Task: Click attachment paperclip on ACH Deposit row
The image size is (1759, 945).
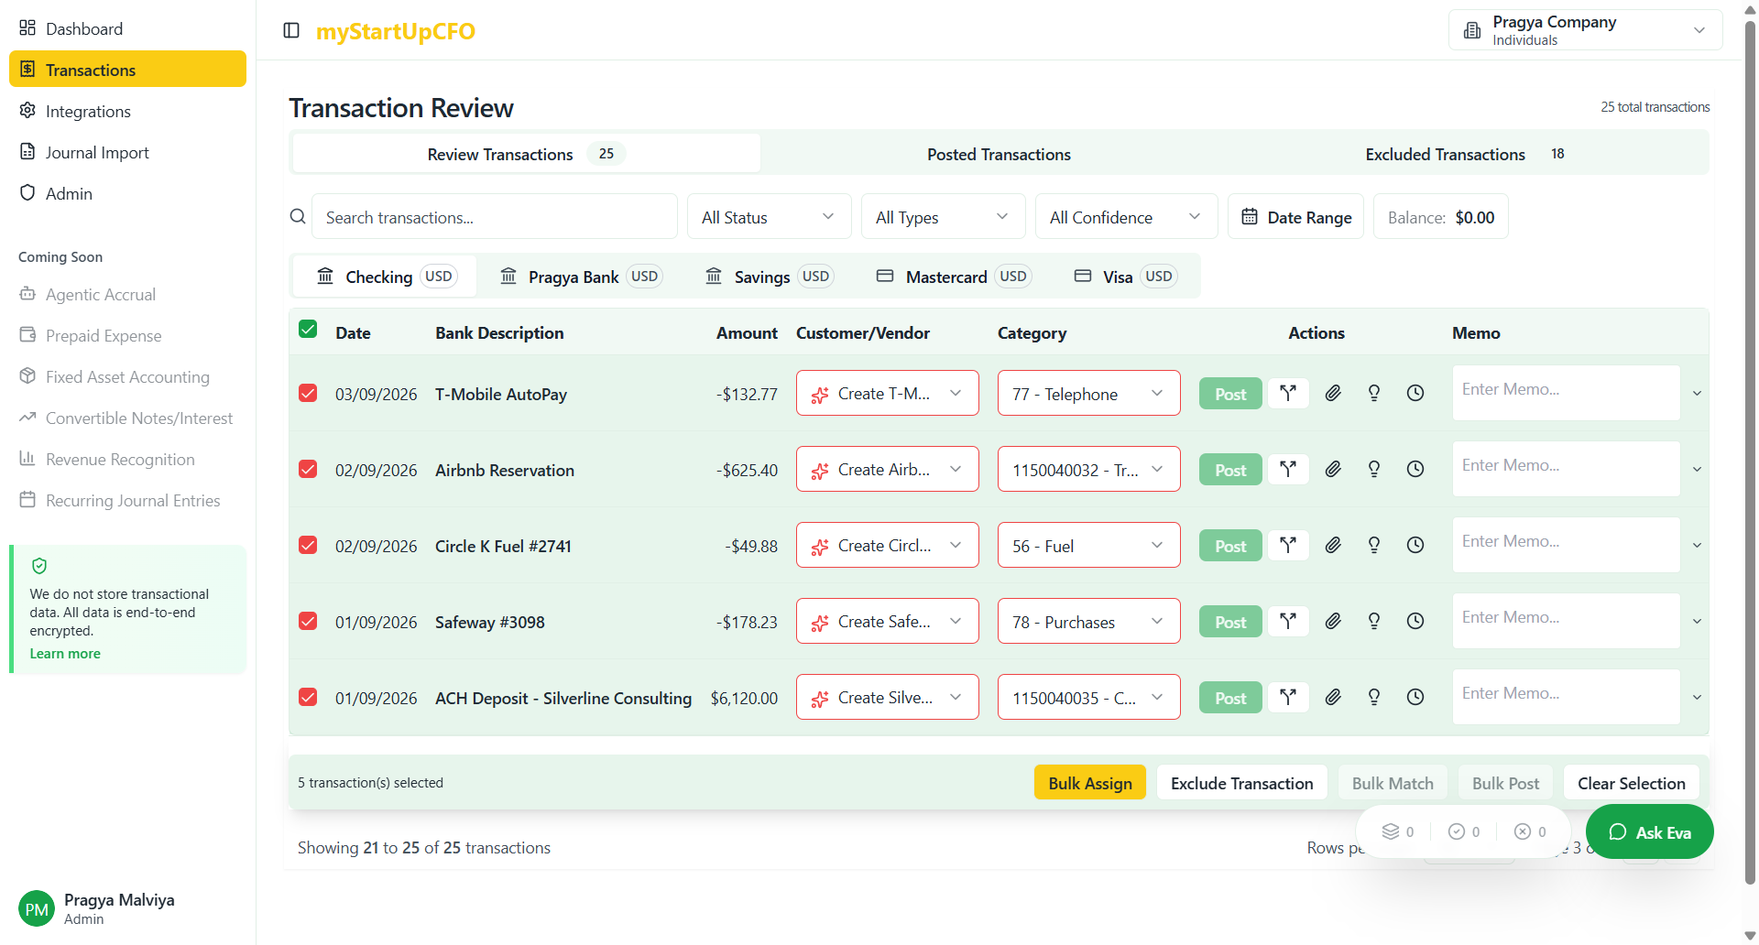Action: pyautogui.click(x=1333, y=698)
